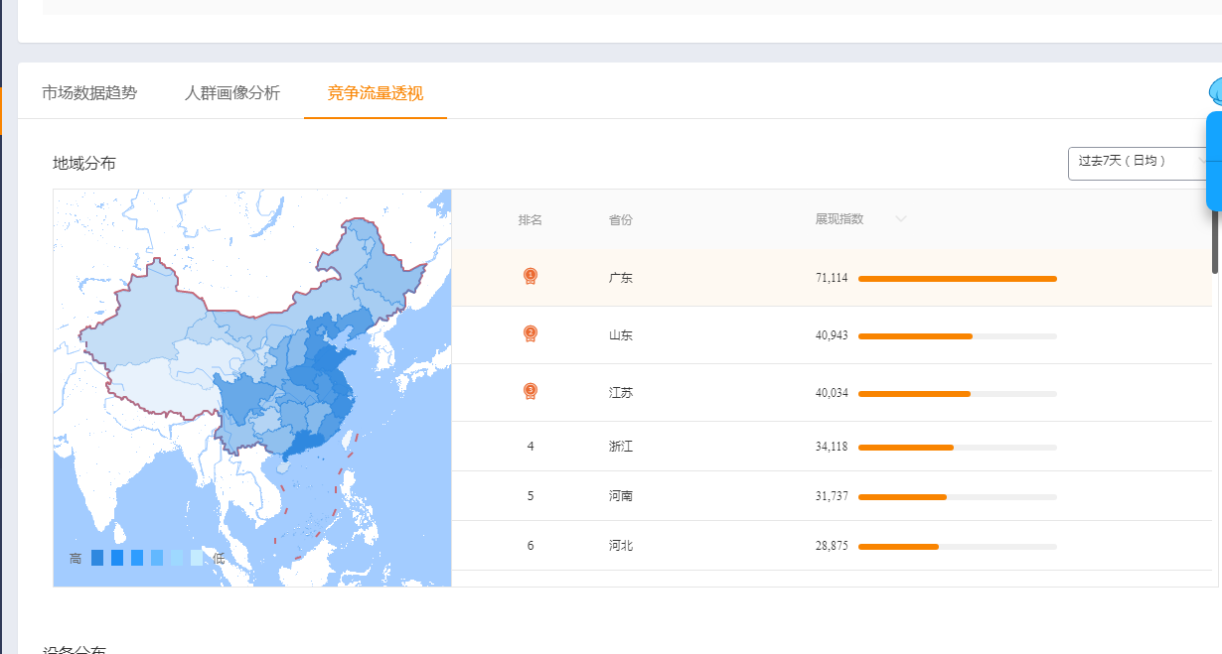Click the 省份 column header

(620, 219)
